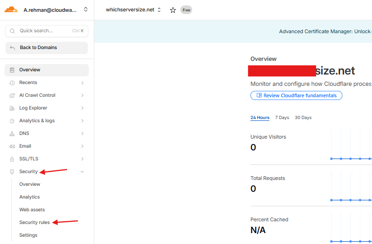The width and height of the screenshot is (372, 244).
Task: Open the Recents sidebar item
Action: [x=46, y=83]
